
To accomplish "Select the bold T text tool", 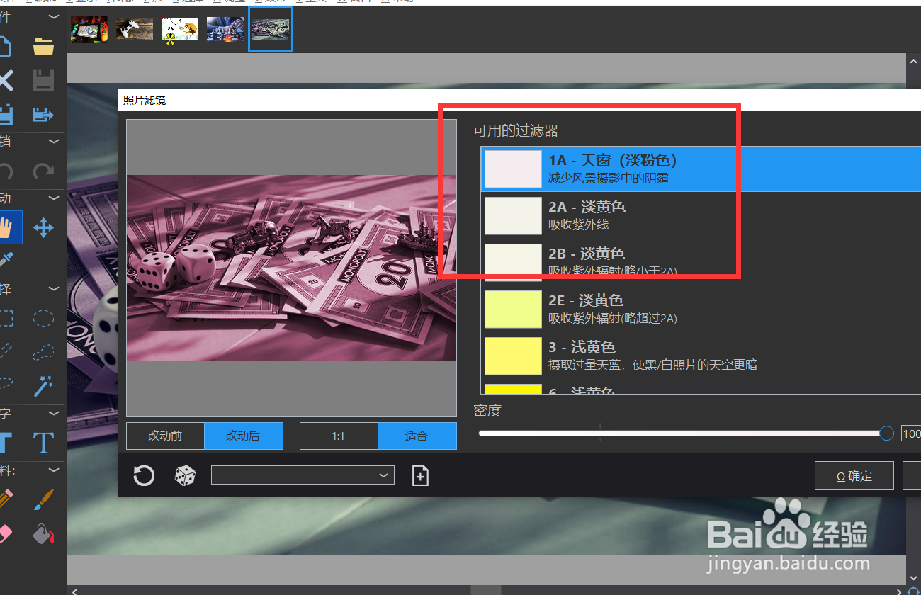I will [x=4, y=443].
